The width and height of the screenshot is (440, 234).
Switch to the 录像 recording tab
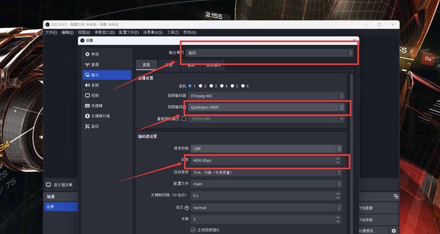[x=169, y=65]
